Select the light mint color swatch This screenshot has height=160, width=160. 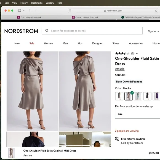coord(138,96)
